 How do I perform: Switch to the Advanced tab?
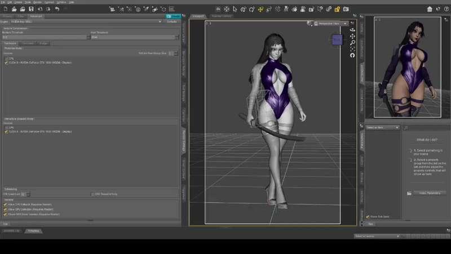36,16
